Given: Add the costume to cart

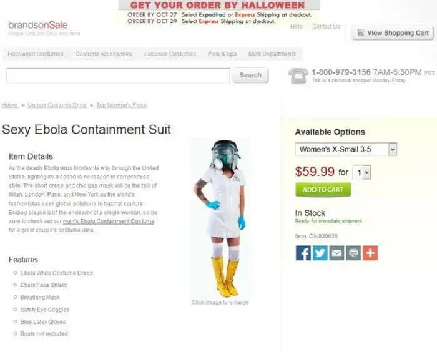Looking at the screenshot, I should (323, 190).
